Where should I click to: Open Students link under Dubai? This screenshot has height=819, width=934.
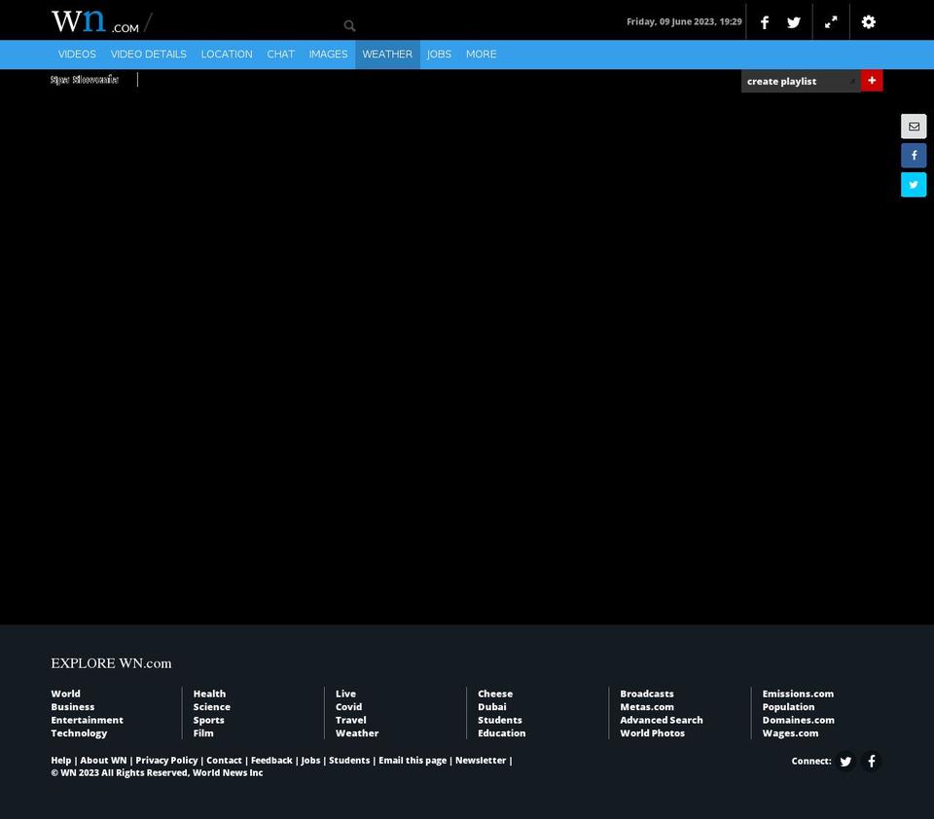[x=500, y=720]
